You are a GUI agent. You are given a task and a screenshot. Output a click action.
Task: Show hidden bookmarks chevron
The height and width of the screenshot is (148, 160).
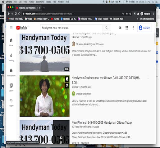138,19
